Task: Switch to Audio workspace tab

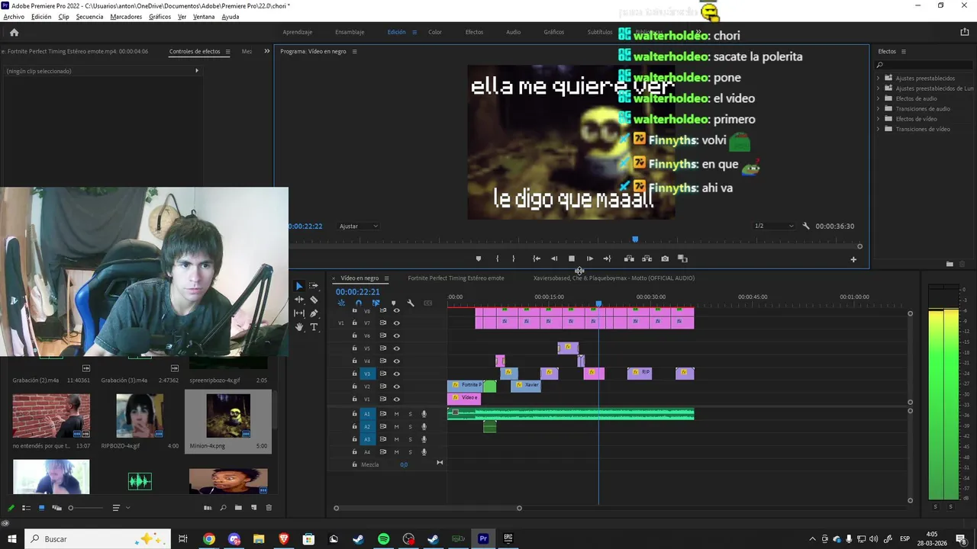Action: click(x=513, y=32)
